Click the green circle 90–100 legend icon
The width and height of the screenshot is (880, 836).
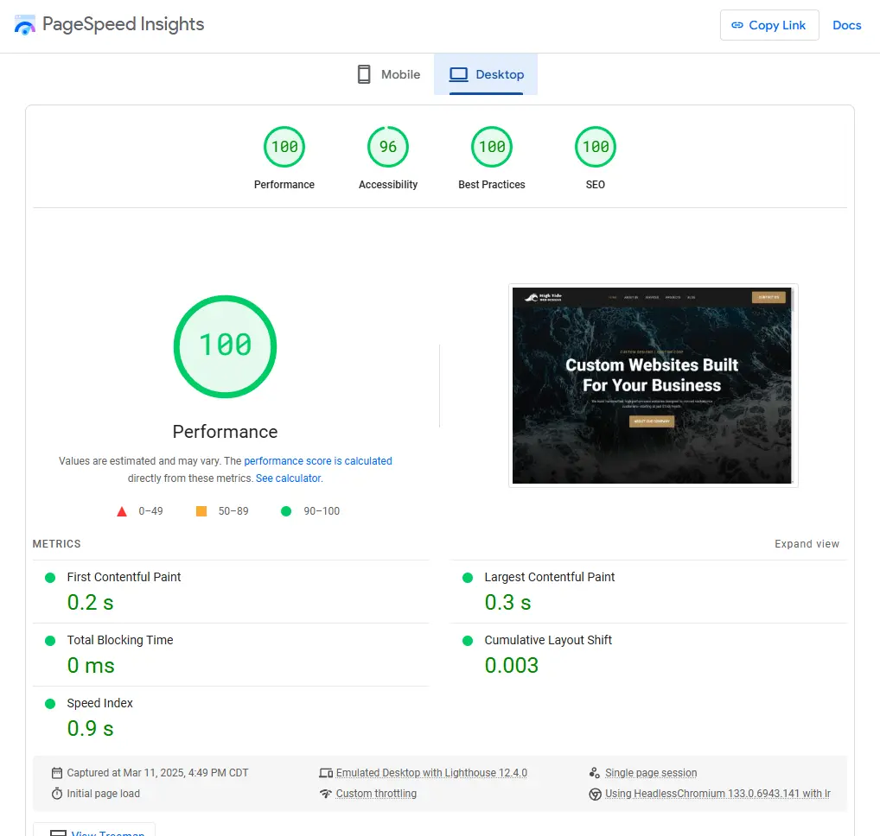286,510
